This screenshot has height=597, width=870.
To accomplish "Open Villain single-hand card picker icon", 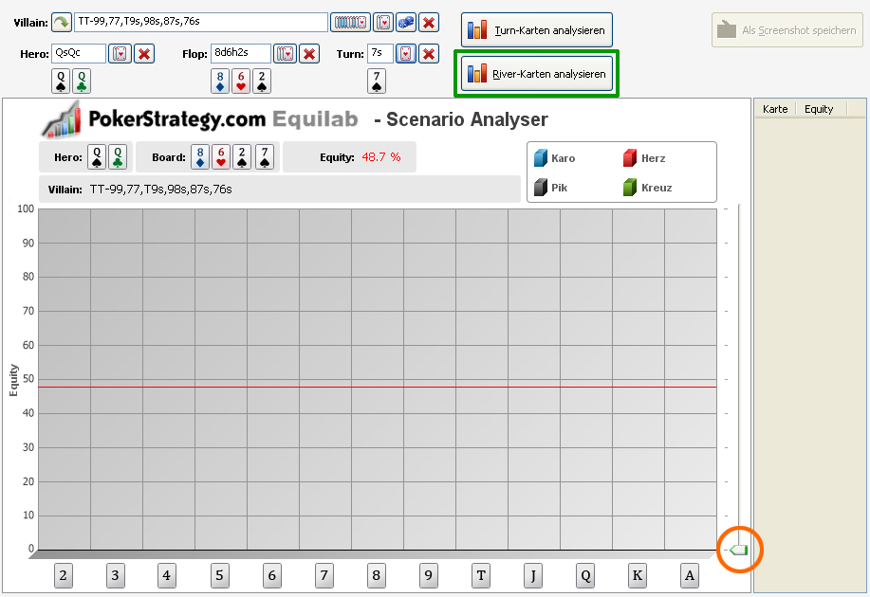I will point(383,23).
